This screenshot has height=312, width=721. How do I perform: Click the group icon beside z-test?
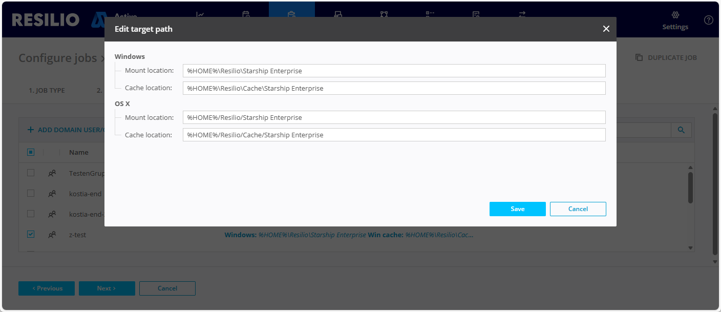[x=52, y=235]
